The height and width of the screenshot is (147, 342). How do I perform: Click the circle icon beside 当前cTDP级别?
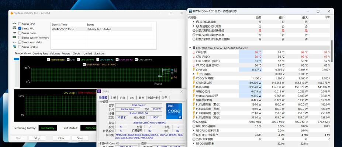tap(194, 139)
